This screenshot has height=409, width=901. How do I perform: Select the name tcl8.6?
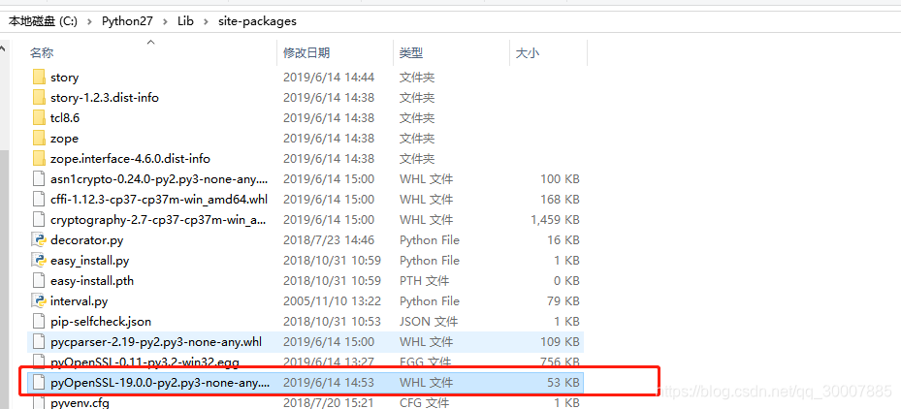(x=63, y=118)
